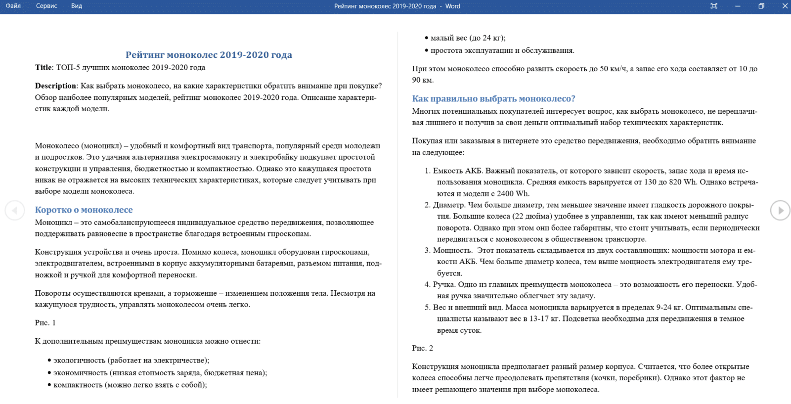This screenshot has height=404, width=791.
Task: Click paragraph starting 'Повороты осуществляются кренами'
Action: point(205,299)
